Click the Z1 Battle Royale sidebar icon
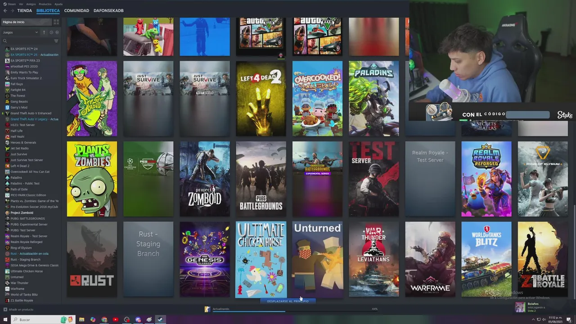576x324 pixels. coord(7,300)
